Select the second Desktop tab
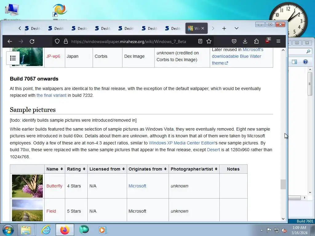 tap(56, 29)
